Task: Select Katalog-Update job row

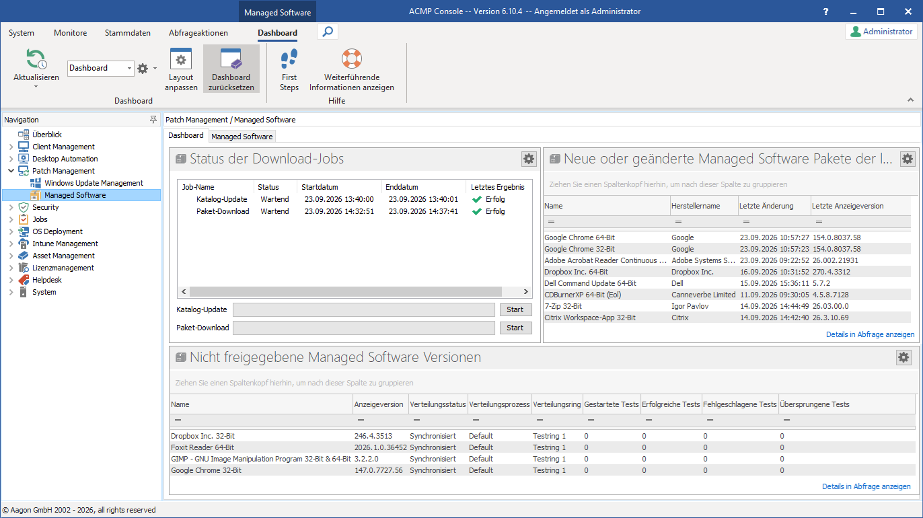Action: point(355,199)
